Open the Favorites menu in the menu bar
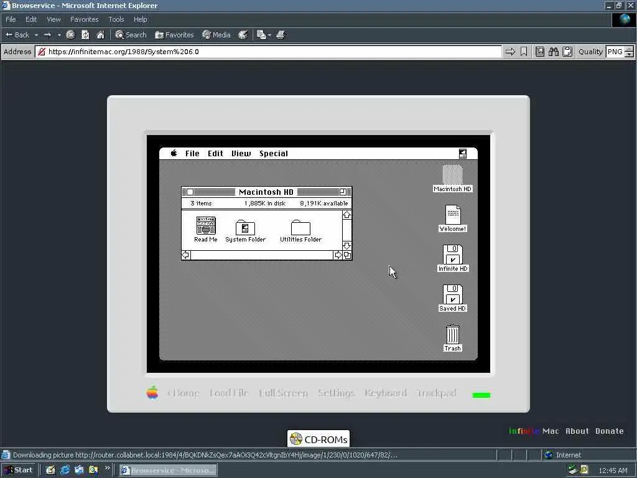This screenshot has height=478, width=637. tap(84, 19)
